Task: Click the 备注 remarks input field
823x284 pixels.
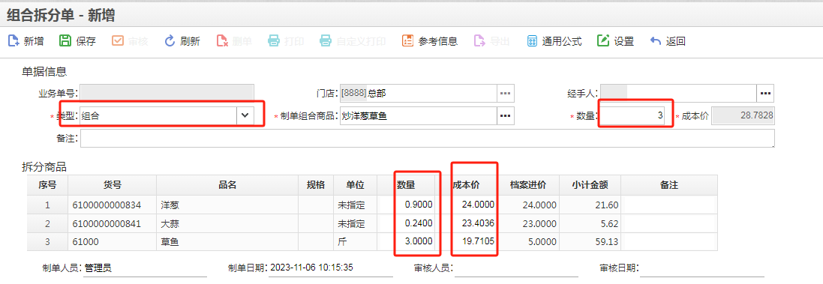Action: pyautogui.click(x=427, y=139)
